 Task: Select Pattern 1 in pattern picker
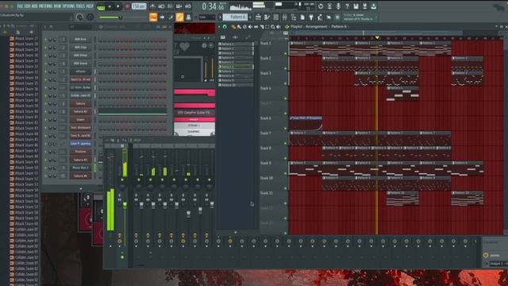tap(236, 44)
